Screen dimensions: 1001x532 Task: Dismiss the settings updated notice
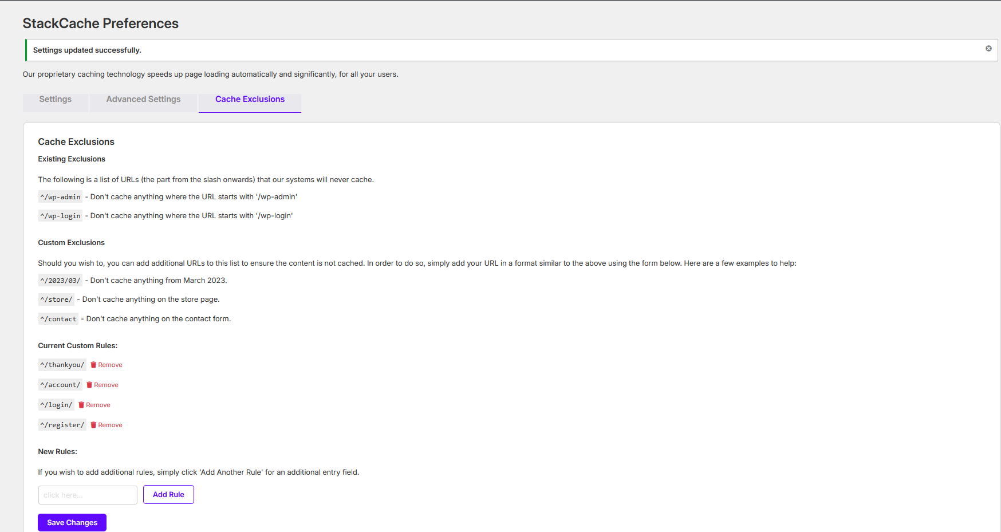[988, 49]
